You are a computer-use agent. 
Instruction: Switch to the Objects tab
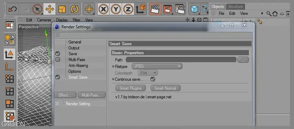coord(217,7)
